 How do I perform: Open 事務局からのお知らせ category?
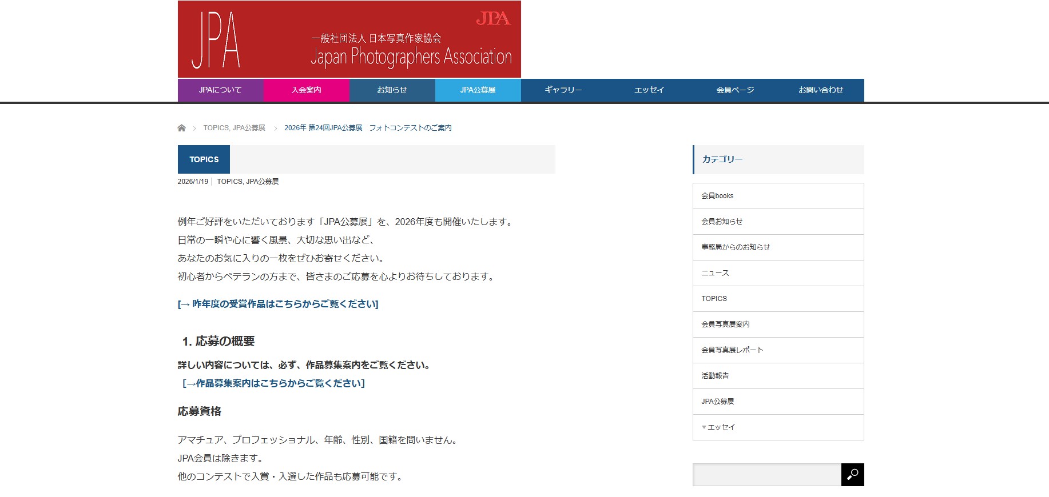coord(736,247)
